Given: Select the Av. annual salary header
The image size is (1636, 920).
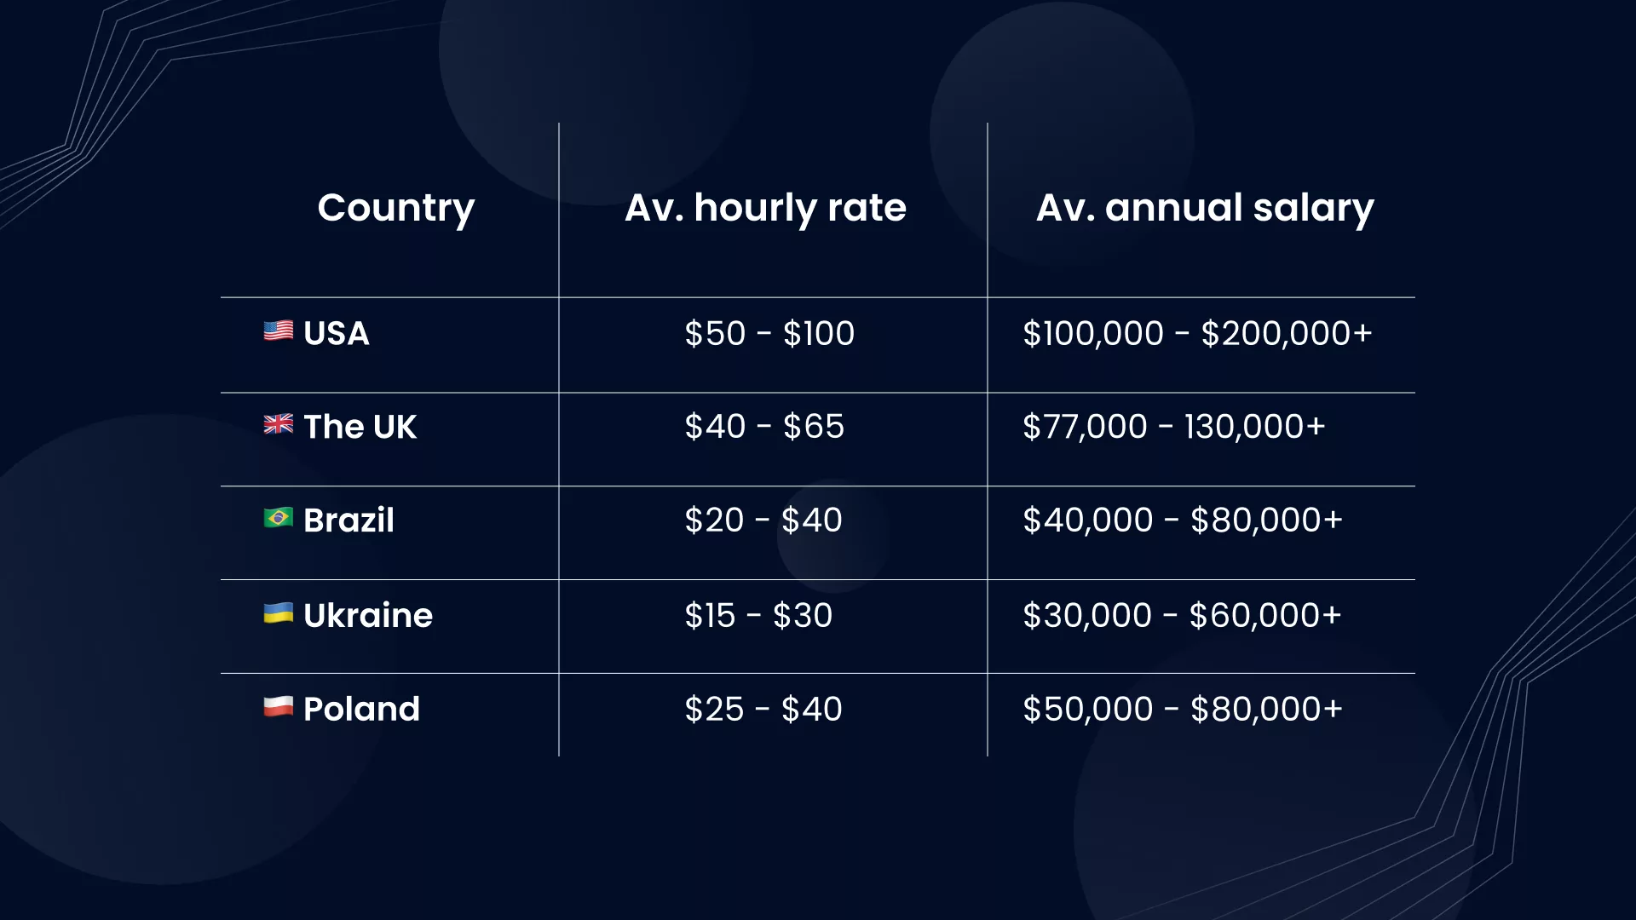Looking at the screenshot, I should [1205, 209].
